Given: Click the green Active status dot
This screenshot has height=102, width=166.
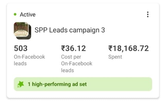Looking at the screenshot, I should click(x=15, y=14).
